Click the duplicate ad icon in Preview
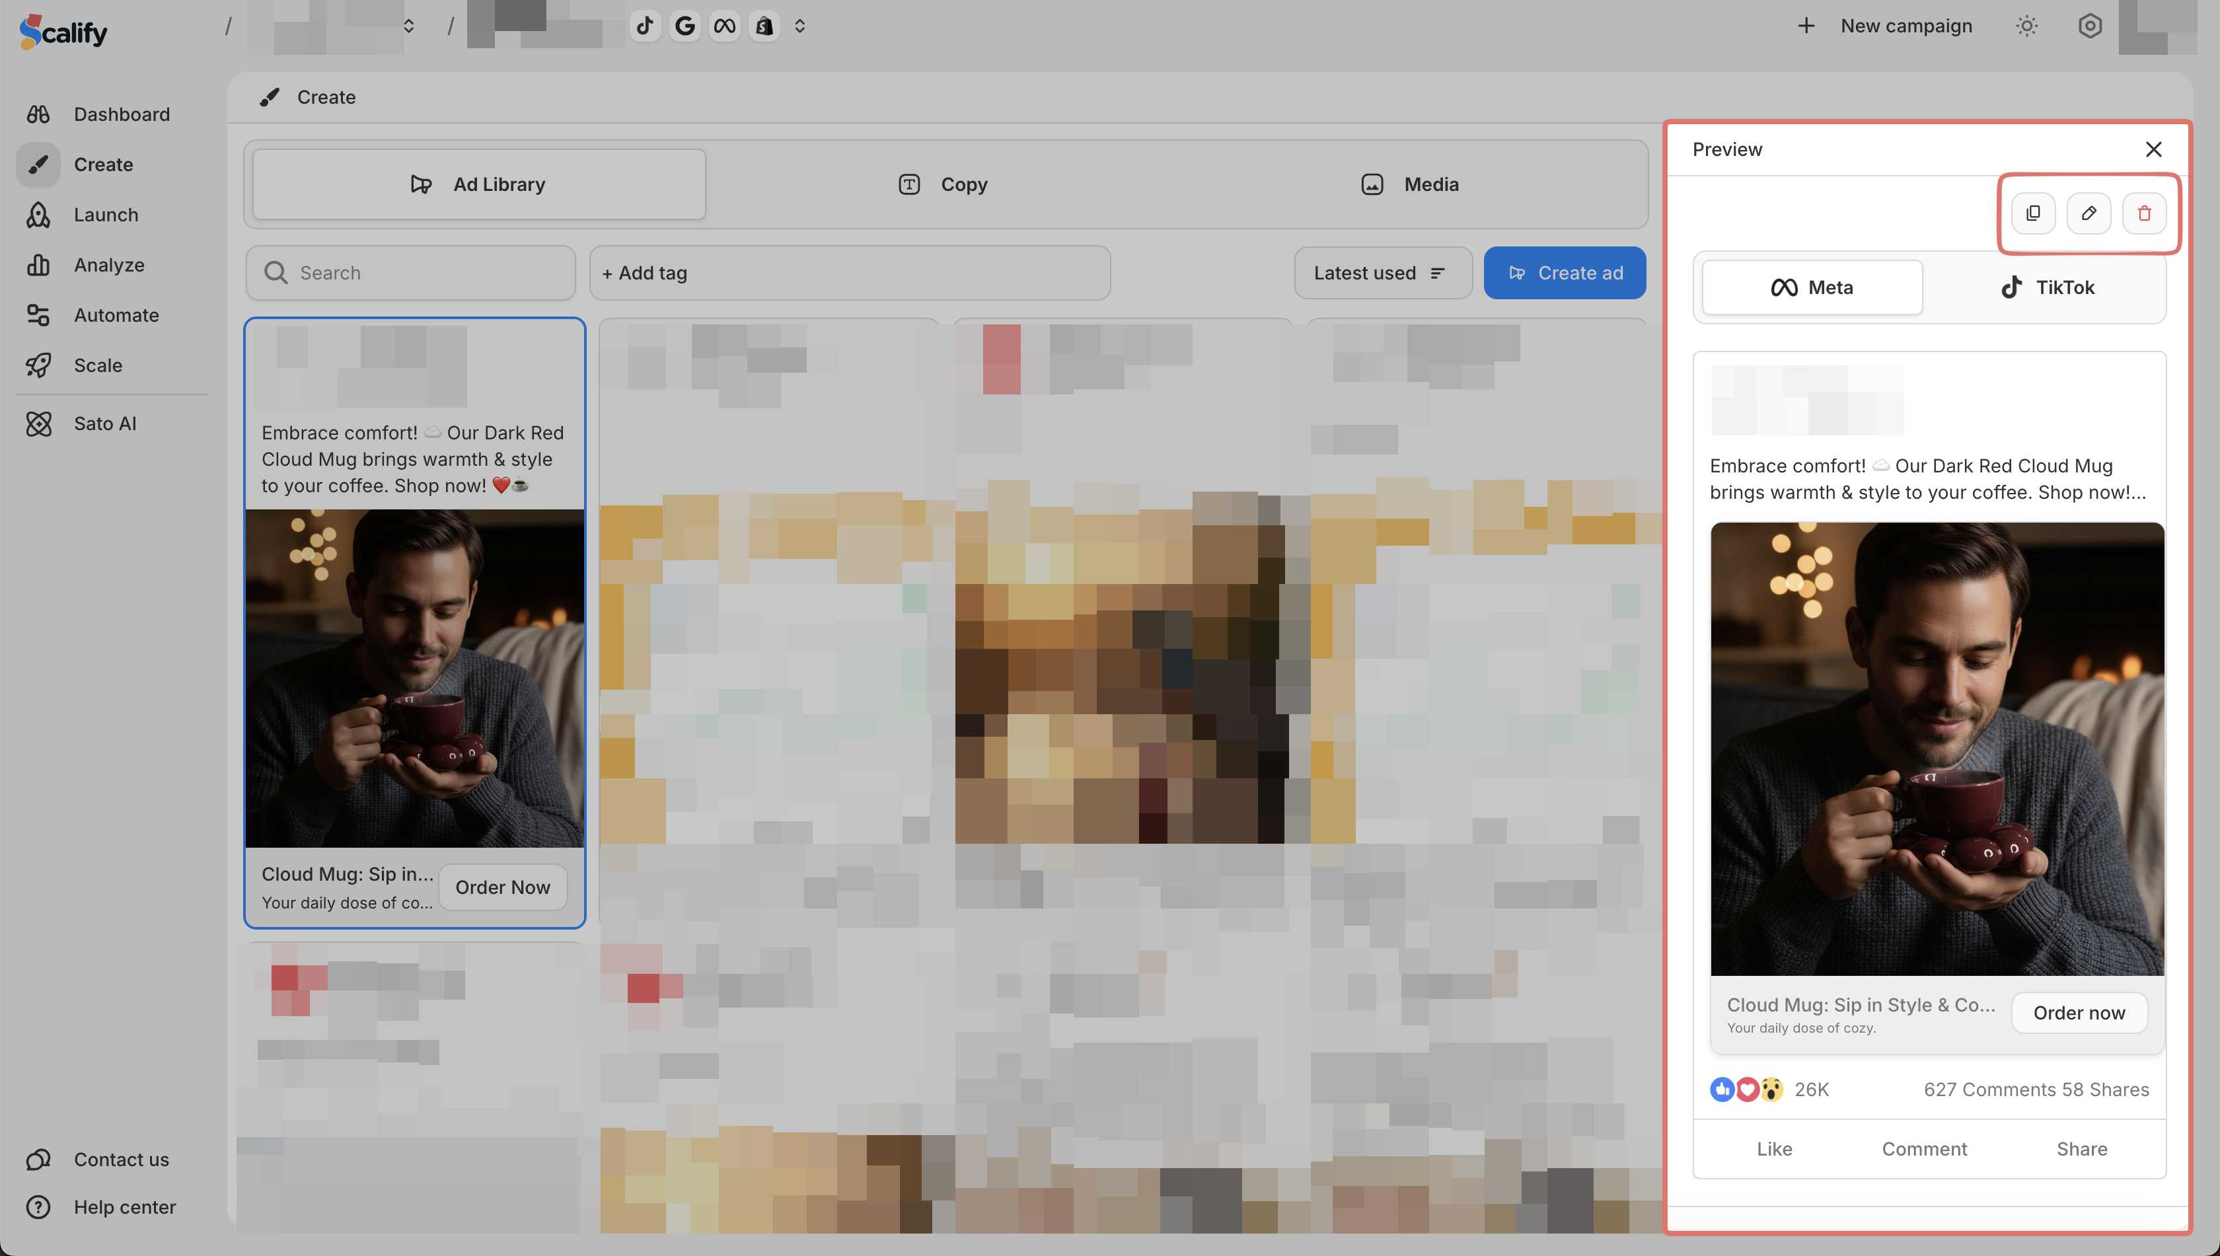 2033,213
